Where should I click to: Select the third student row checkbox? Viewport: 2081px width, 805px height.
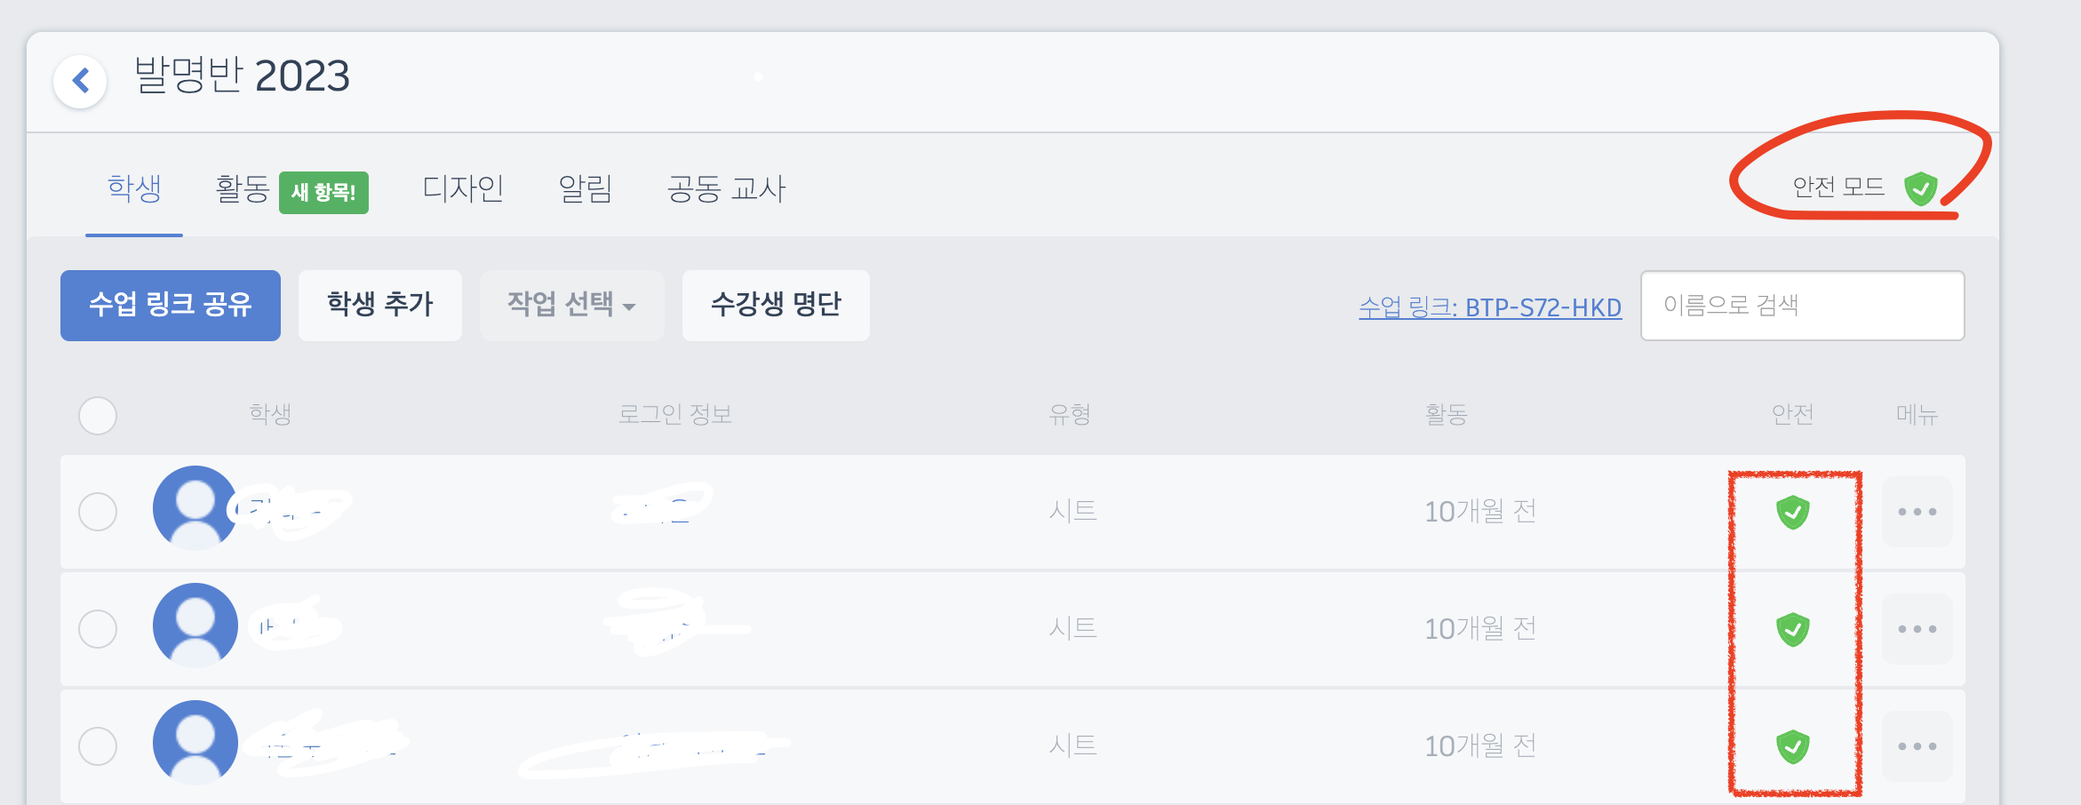point(98,746)
